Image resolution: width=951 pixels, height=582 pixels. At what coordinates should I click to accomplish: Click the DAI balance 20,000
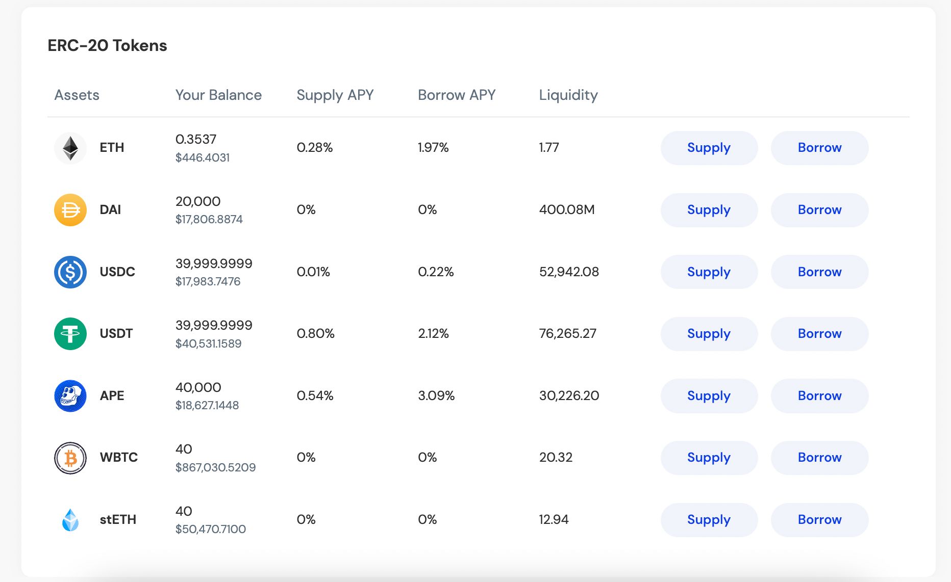(x=198, y=201)
